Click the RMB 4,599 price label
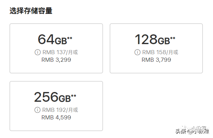Screen dimensions: 213x138 coord(56,118)
